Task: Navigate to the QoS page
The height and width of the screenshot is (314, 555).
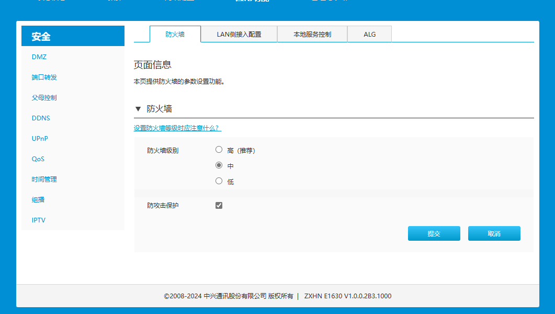Action: [38, 159]
